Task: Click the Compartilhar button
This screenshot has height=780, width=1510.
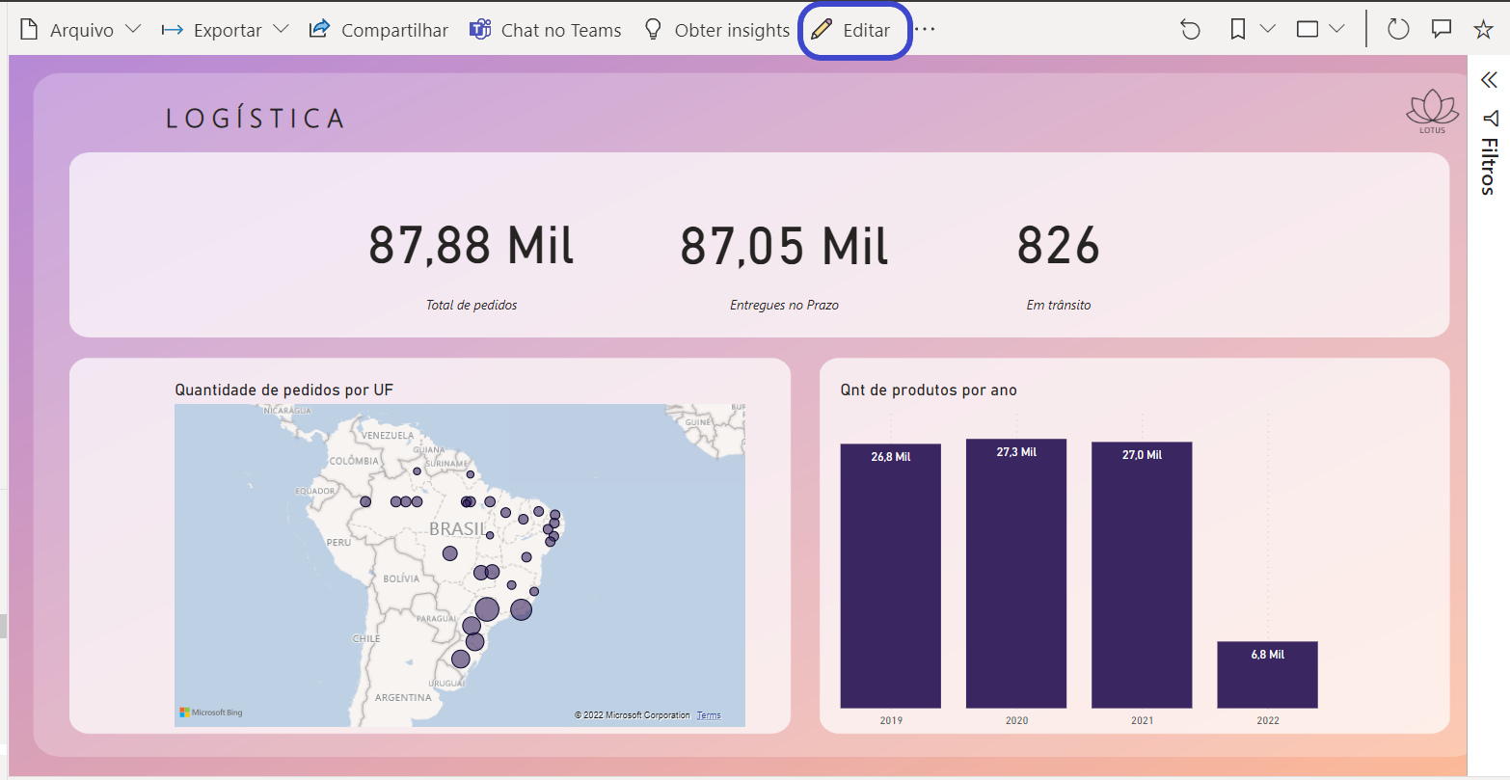Action: coord(378,30)
